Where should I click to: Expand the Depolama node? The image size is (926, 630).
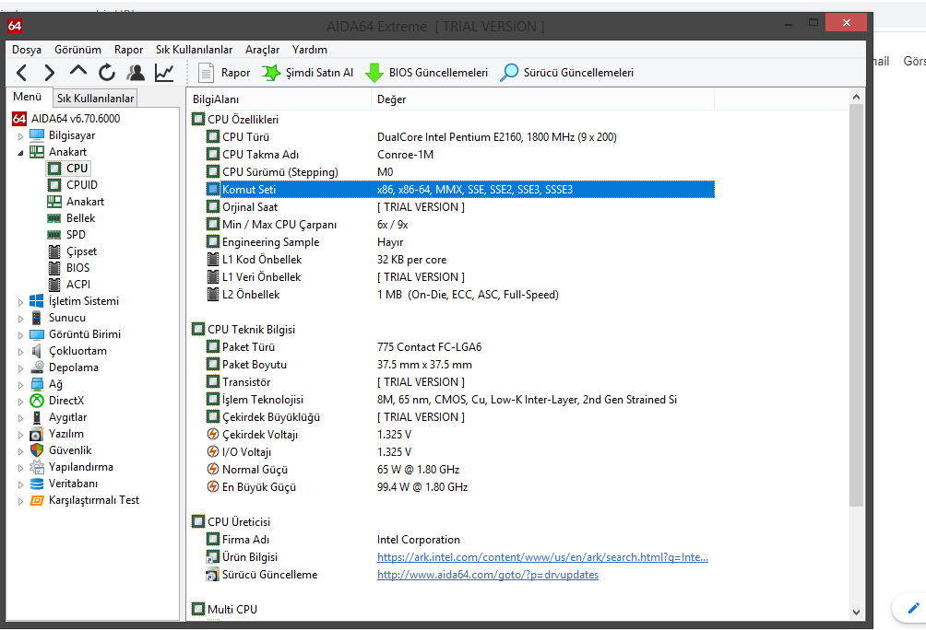(x=20, y=368)
